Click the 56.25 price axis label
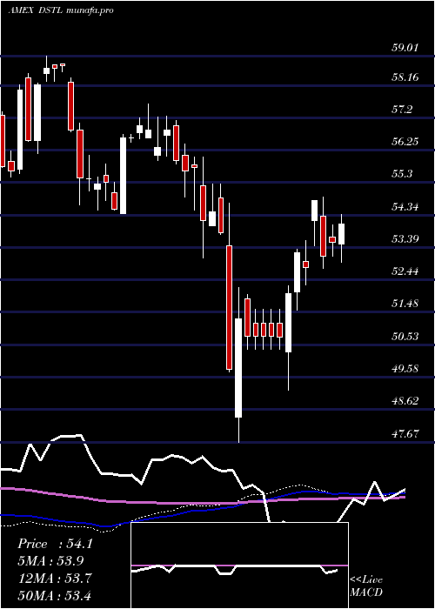435x609 pixels. pyautogui.click(x=405, y=142)
